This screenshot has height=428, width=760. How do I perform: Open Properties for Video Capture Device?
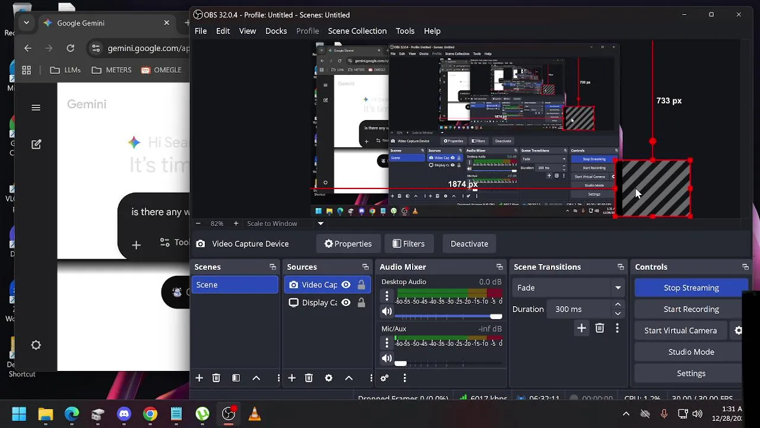point(348,244)
